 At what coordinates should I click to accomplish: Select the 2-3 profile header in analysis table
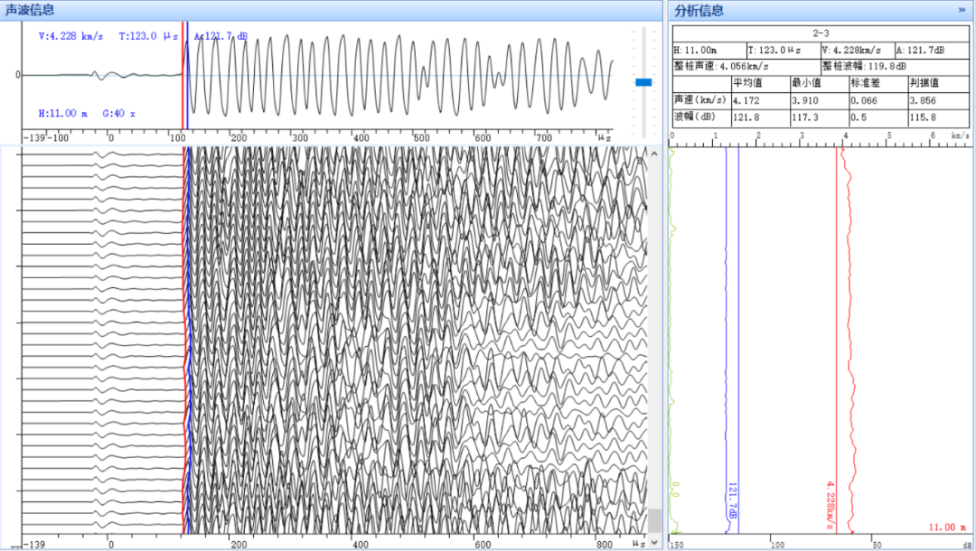(x=821, y=33)
